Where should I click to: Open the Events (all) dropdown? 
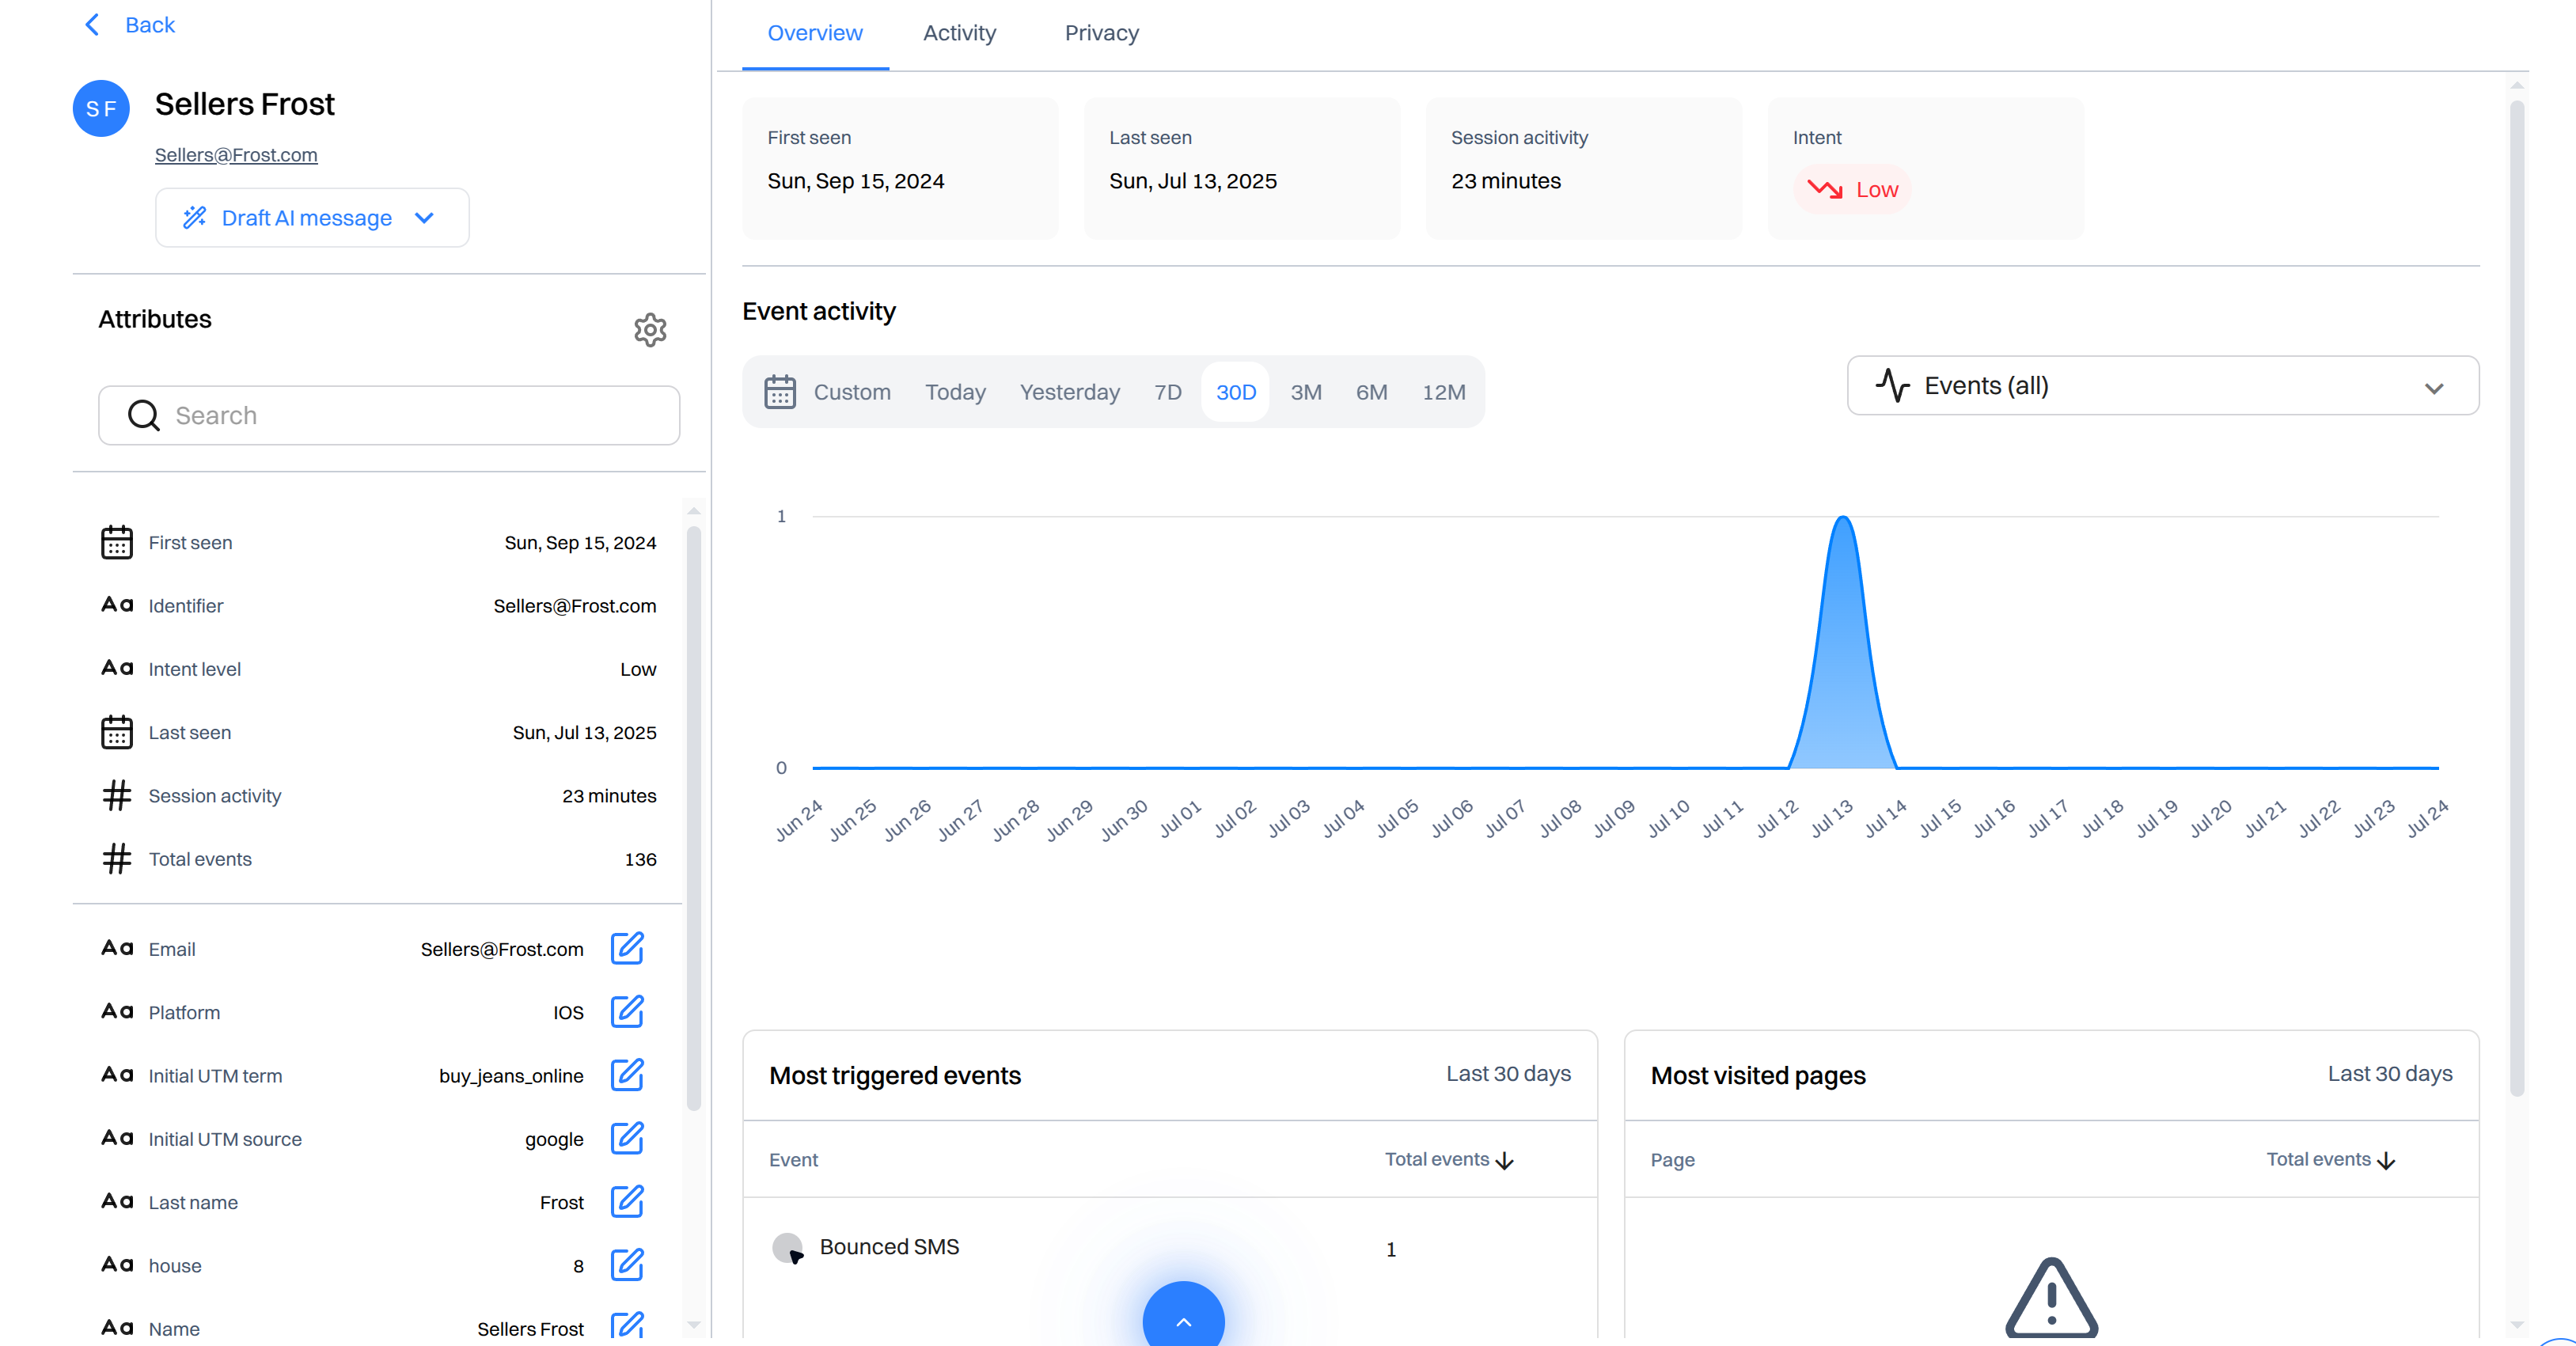pos(2162,385)
